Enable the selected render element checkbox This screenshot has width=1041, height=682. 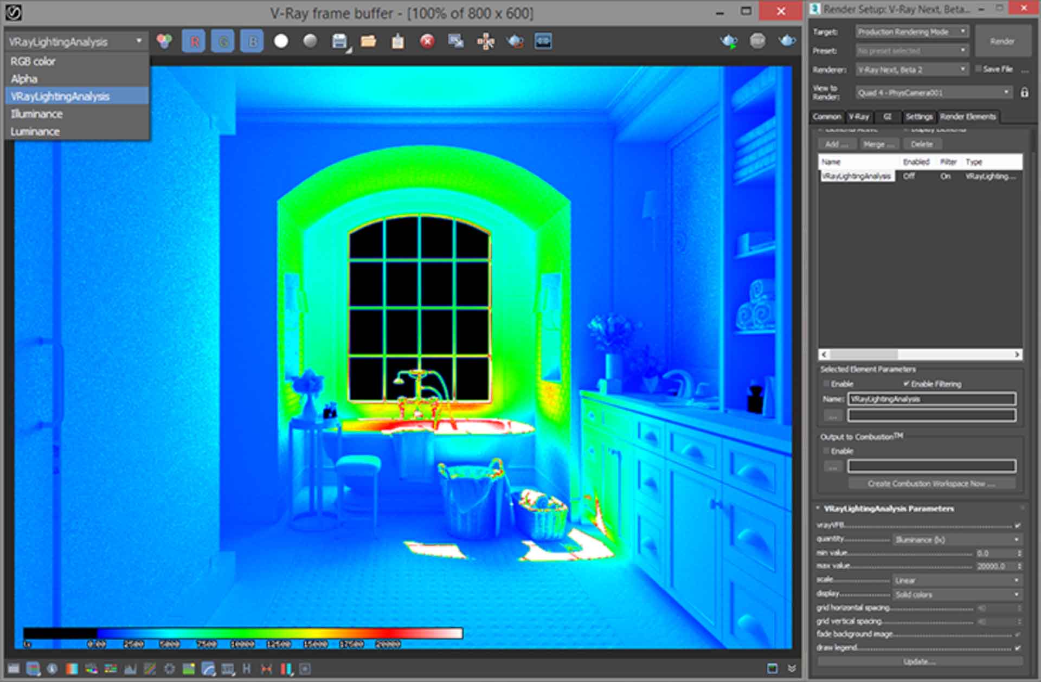coord(826,384)
